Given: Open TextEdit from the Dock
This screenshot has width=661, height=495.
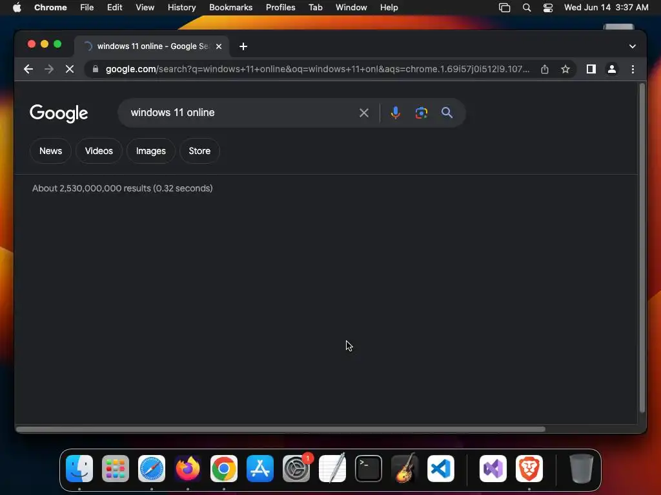Looking at the screenshot, I should 332,469.
